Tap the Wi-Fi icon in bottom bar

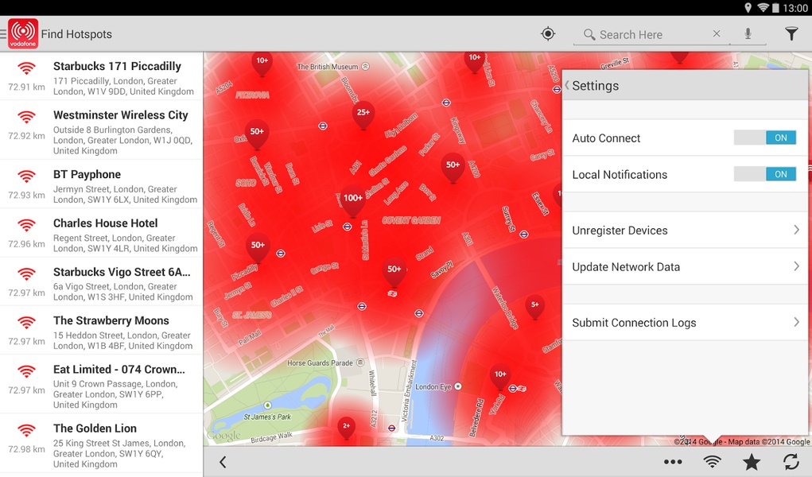pyautogui.click(x=712, y=461)
